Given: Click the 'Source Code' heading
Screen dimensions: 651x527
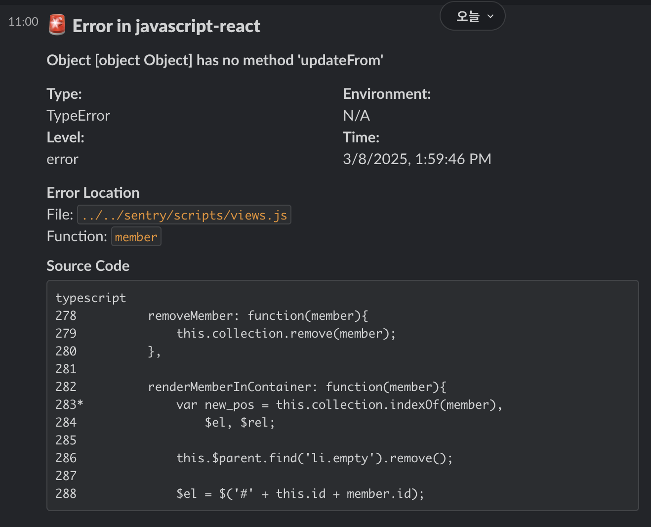Looking at the screenshot, I should (88, 266).
